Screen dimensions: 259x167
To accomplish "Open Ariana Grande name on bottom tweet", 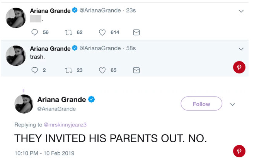I will [x=61, y=100].
